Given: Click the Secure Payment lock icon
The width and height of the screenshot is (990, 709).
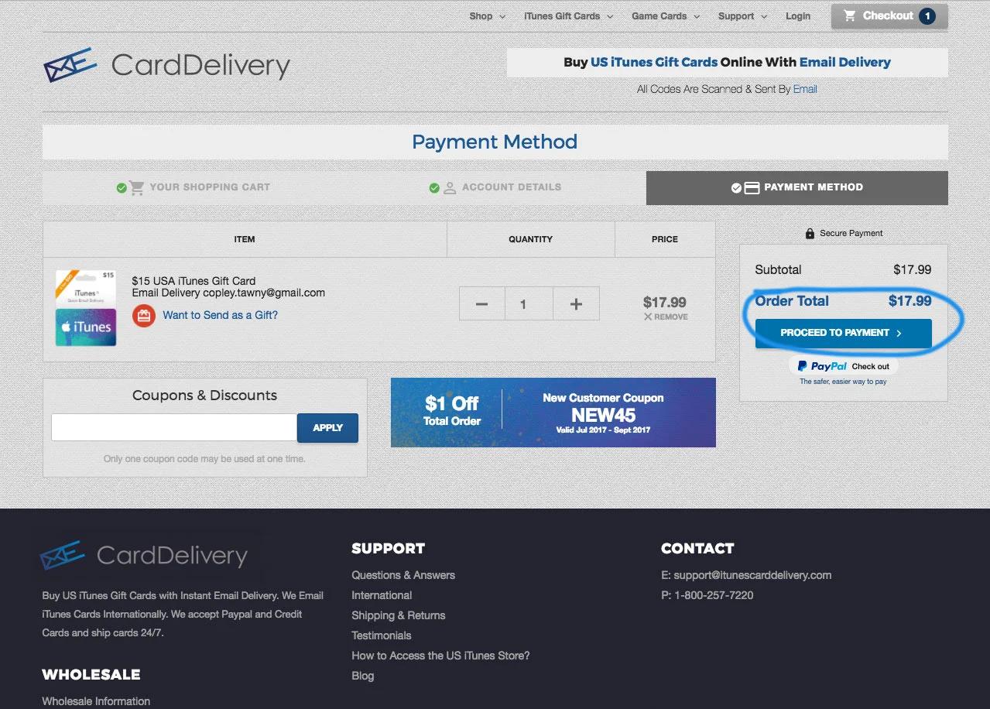Looking at the screenshot, I should coord(810,233).
